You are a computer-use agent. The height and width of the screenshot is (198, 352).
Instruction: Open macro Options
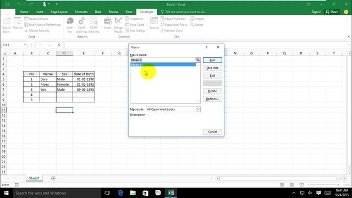point(212,99)
